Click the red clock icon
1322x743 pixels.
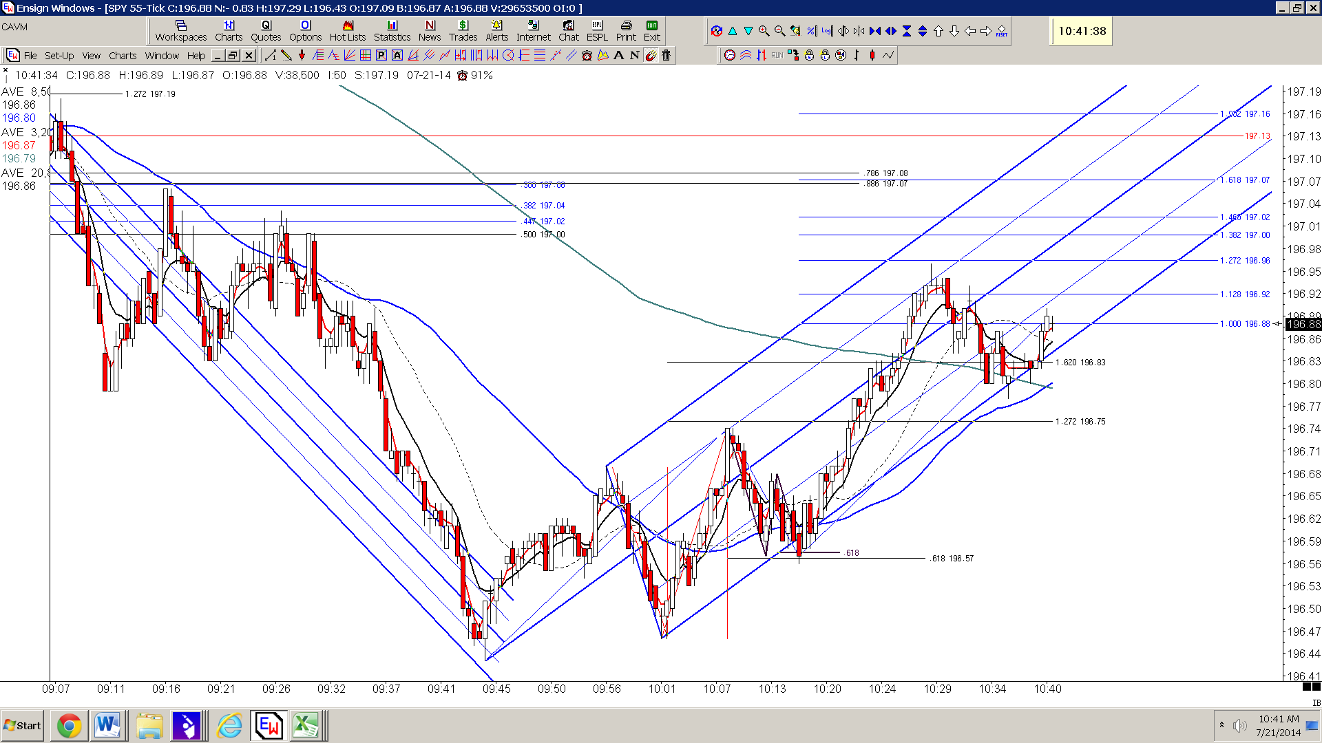pyautogui.click(x=730, y=55)
